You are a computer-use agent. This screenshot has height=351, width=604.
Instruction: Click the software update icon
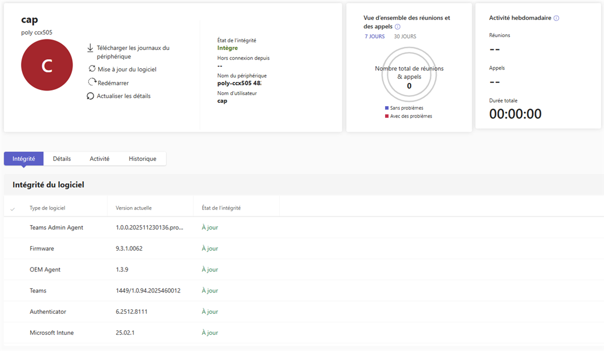(92, 69)
